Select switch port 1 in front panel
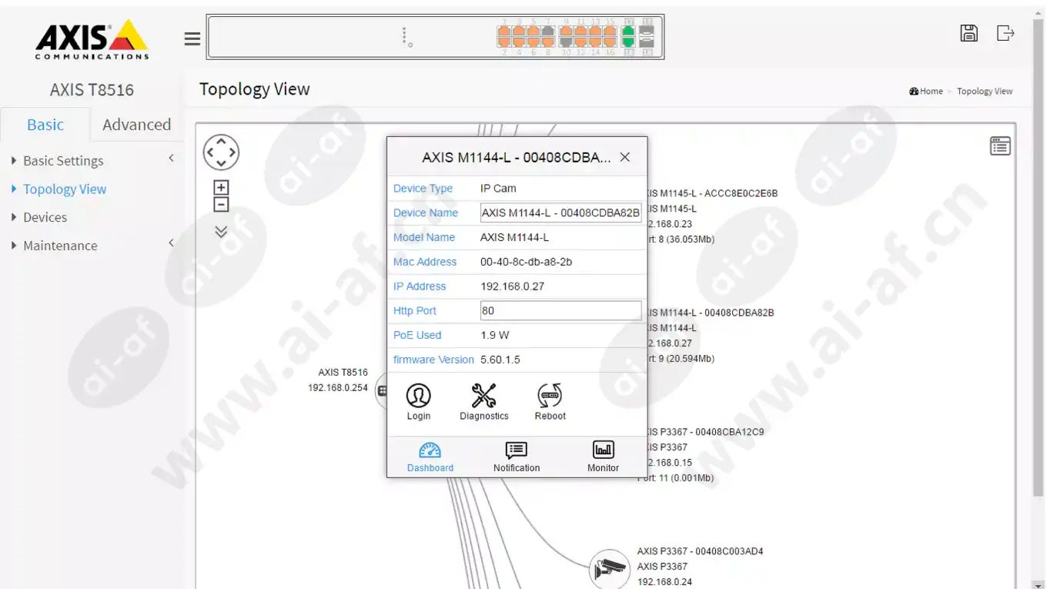Viewport: 1047px width, 589px height. pos(504,31)
